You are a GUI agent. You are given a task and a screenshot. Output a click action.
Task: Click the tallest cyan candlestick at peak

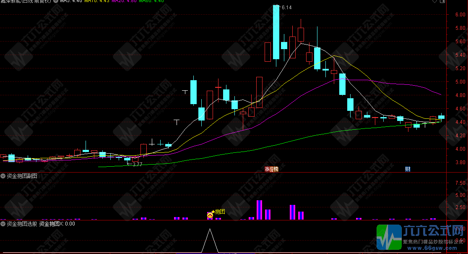(276, 32)
